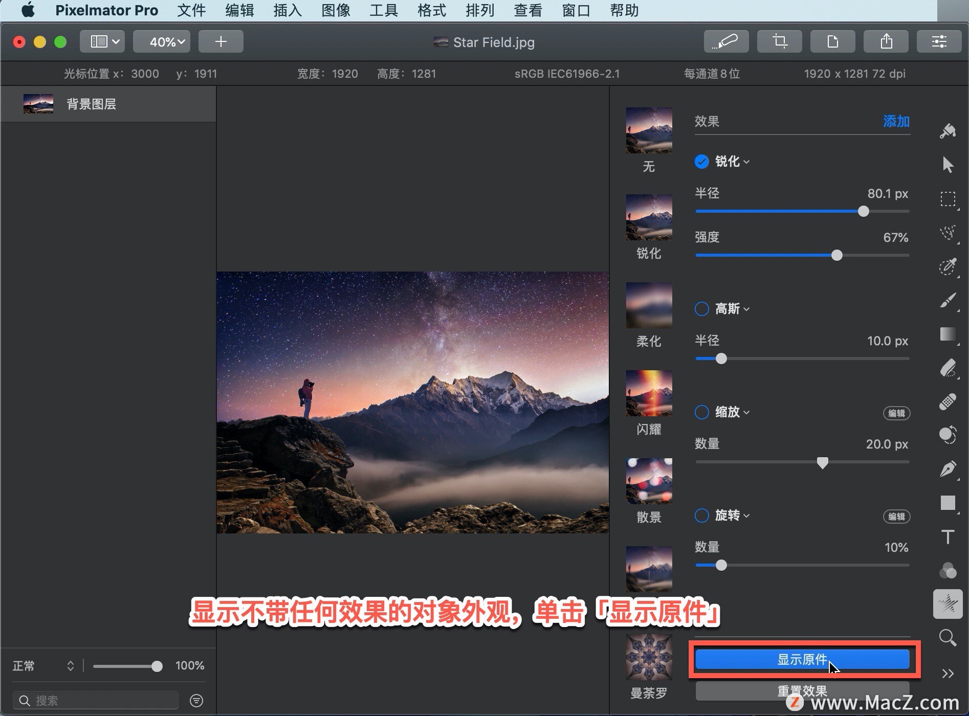The width and height of the screenshot is (969, 716).
Task: Click the adjustments sliders toolbar button
Action: point(939,41)
